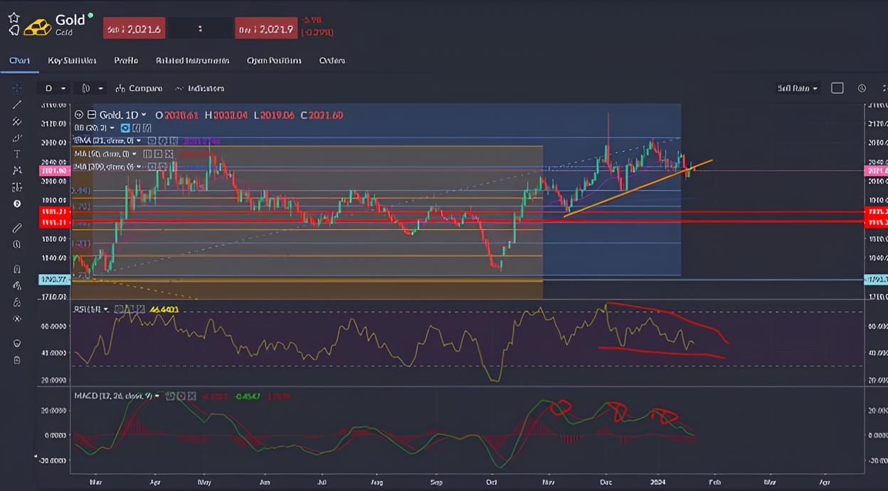This screenshot has width=888, height=491.
Task: Switch to the Key Statistics tab
Action: tap(71, 60)
